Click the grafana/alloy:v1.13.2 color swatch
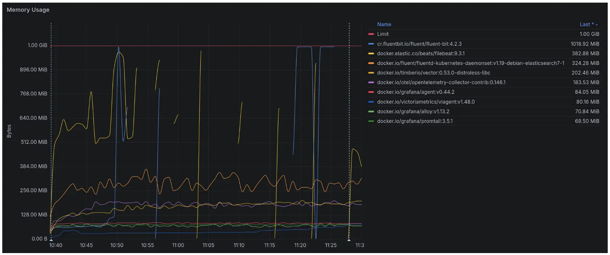Viewport: 610px width, 255px height. [x=371, y=111]
